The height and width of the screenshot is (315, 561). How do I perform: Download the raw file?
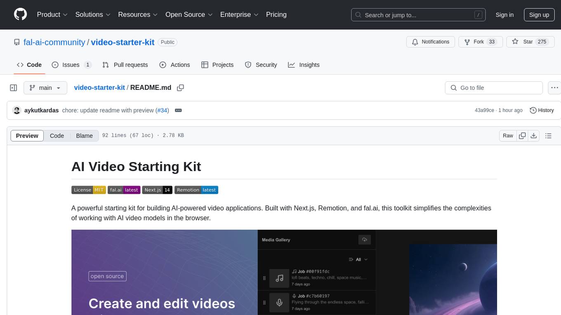[x=534, y=136]
